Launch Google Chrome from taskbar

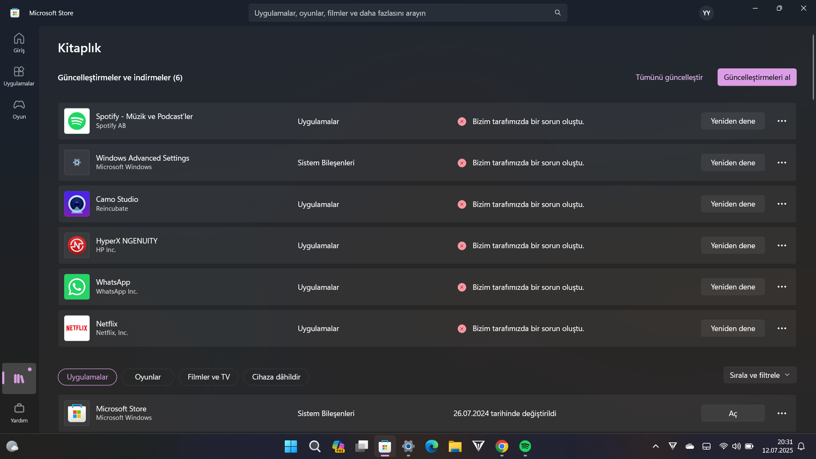[x=501, y=446]
